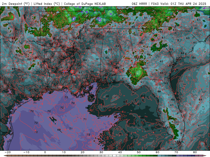This screenshot has height=157, width=210.
Task: Click the 70 label on the color scale
Action: (176, 152)
